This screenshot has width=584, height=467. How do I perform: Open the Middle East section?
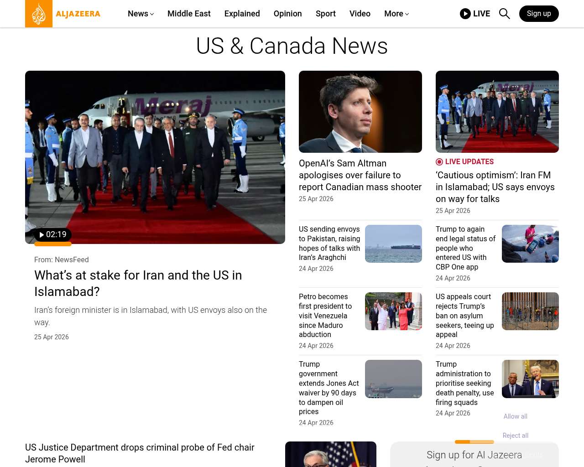[189, 14]
